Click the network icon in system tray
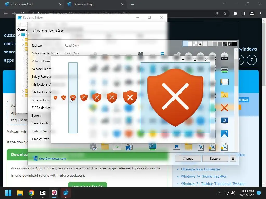This screenshot has height=199, width=266. 227,193
